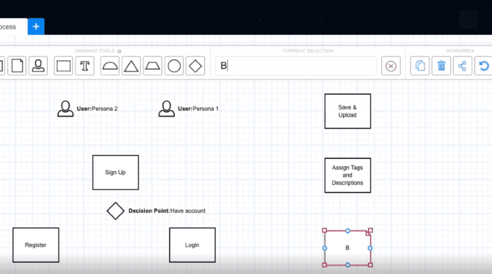Viewport: 492px width, 274px height.
Task: Select the Sign Up box on canvas
Action: point(115,172)
